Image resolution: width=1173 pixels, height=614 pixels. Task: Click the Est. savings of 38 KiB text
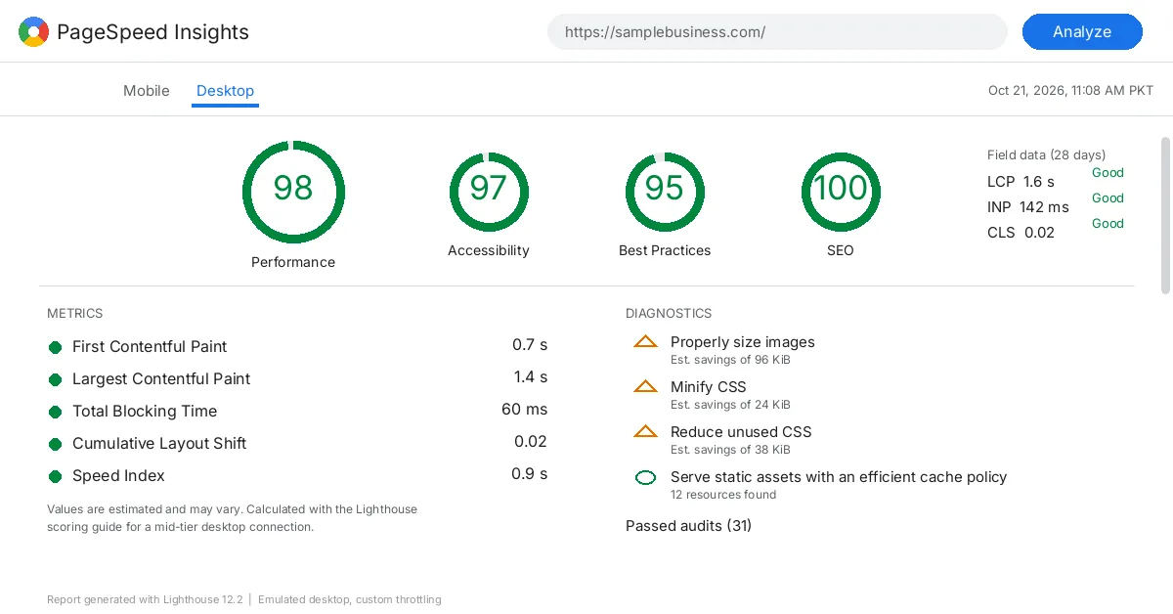tap(730, 450)
